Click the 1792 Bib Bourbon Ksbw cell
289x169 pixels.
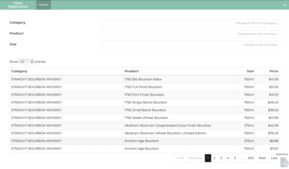coord(180,79)
